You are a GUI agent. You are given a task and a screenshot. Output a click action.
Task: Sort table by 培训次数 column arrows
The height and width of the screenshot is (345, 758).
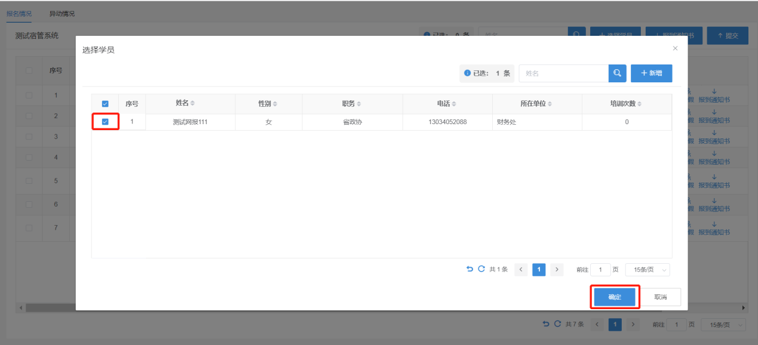tap(639, 104)
